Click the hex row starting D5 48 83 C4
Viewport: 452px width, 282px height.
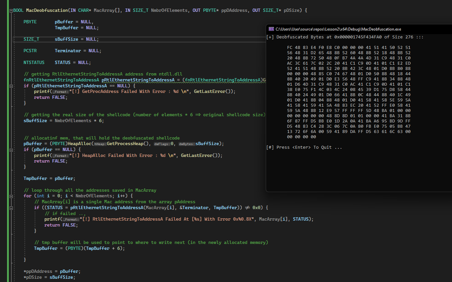[x=349, y=126]
